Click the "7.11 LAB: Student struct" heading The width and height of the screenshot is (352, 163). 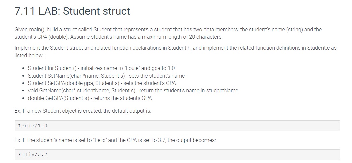click(72, 11)
